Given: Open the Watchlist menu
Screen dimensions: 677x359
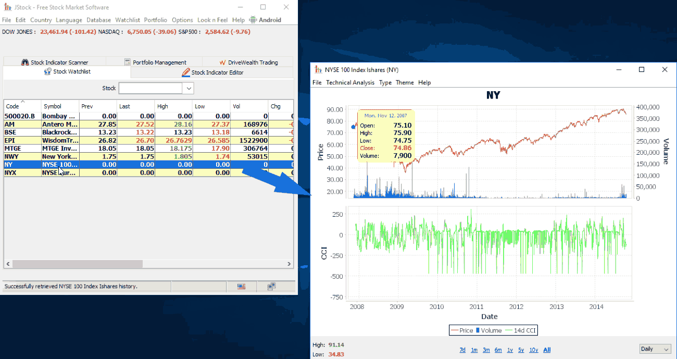Looking at the screenshot, I should [x=128, y=20].
